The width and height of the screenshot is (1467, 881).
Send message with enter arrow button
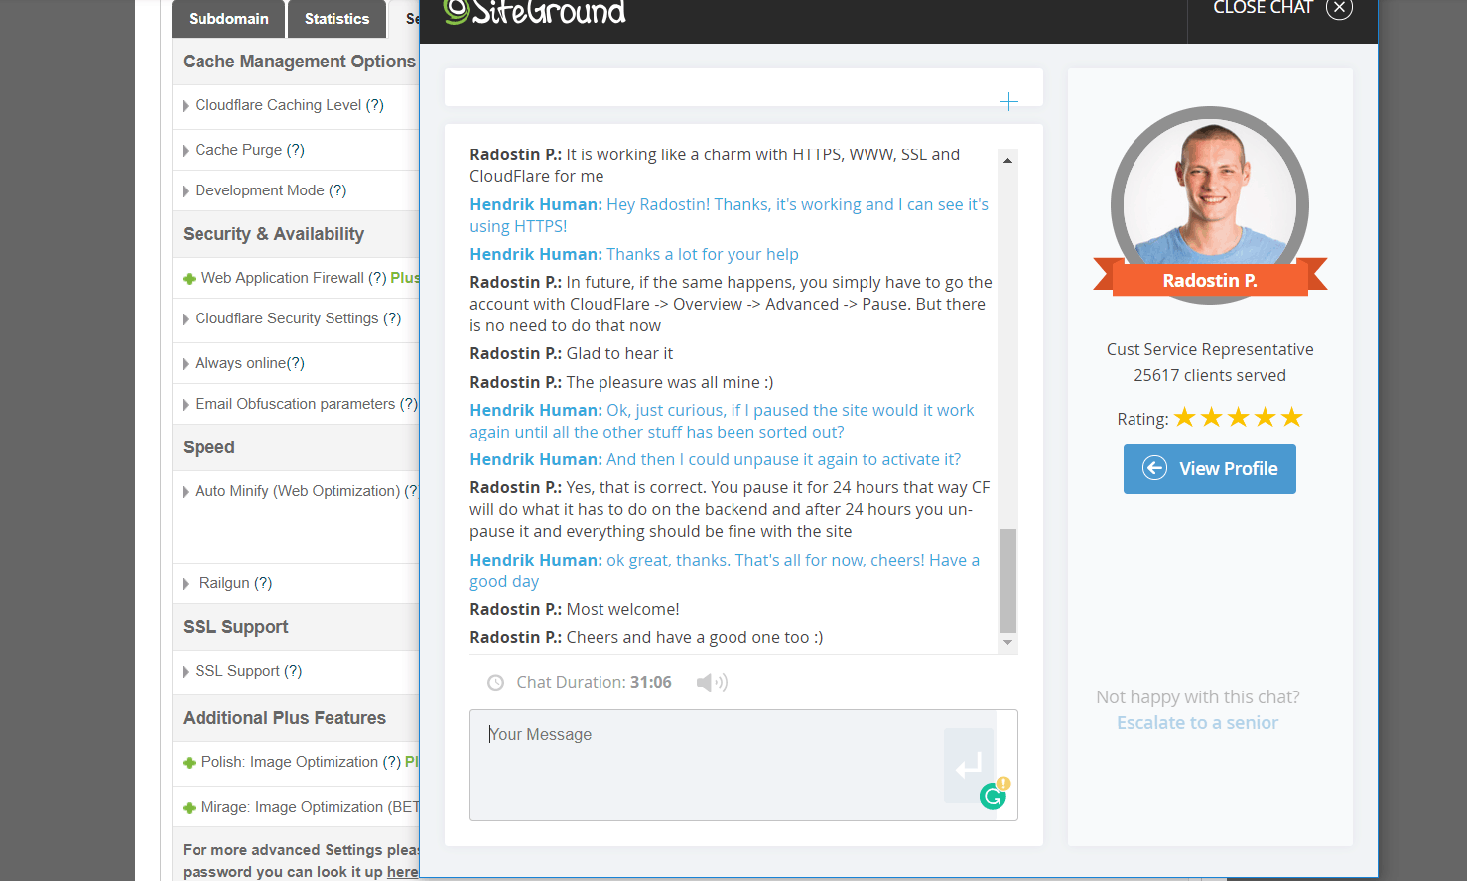tap(969, 765)
